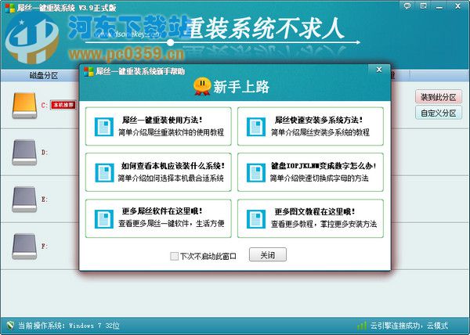Click the 查看更多教程,掌控更多安装方法 description
This screenshot has width=470, height=335.
(x=324, y=224)
